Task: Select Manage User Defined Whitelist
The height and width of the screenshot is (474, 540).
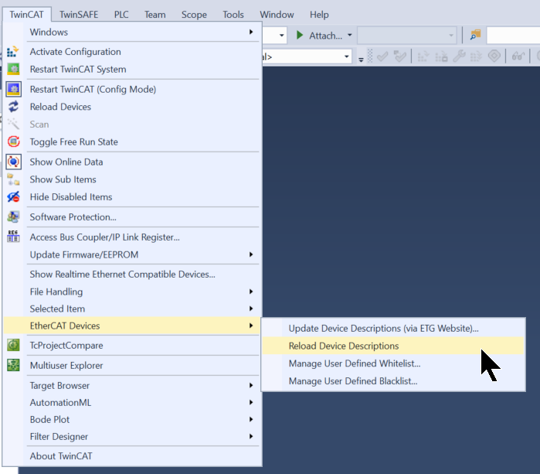Action: (393, 363)
